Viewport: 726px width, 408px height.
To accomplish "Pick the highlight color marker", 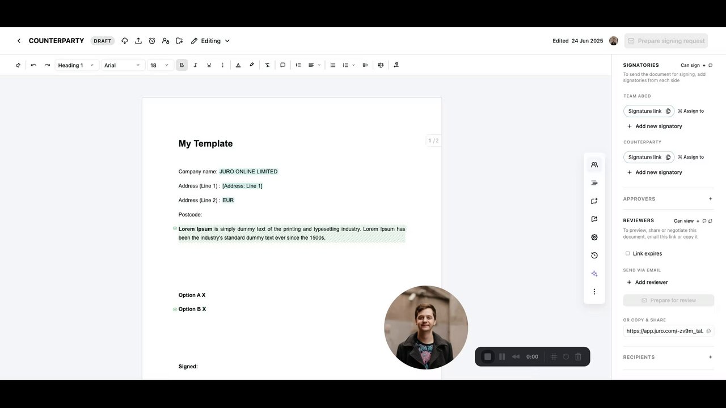I will 252,65.
